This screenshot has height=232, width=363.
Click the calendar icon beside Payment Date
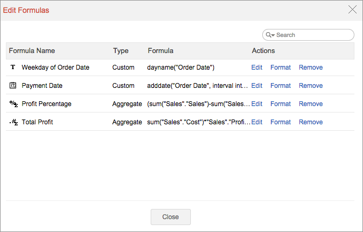coord(13,86)
